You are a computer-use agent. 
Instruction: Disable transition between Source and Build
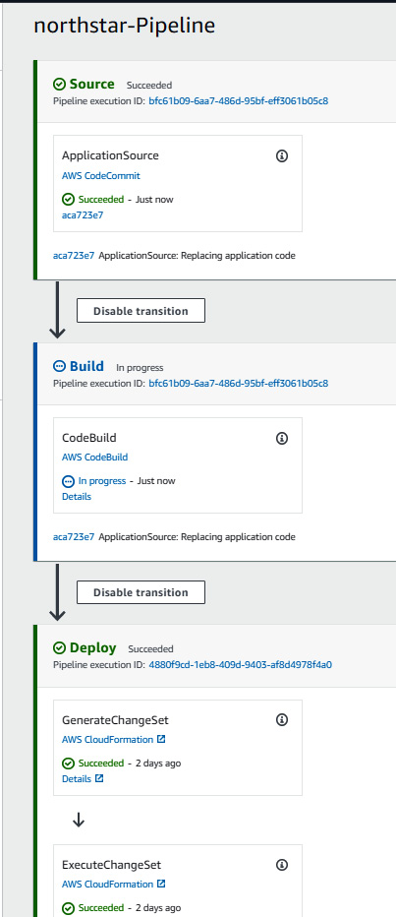[141, 311]
